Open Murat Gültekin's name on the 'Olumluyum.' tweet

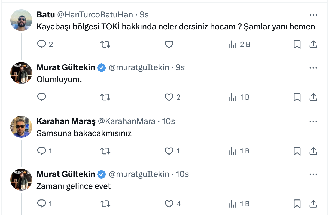point(66,67)
